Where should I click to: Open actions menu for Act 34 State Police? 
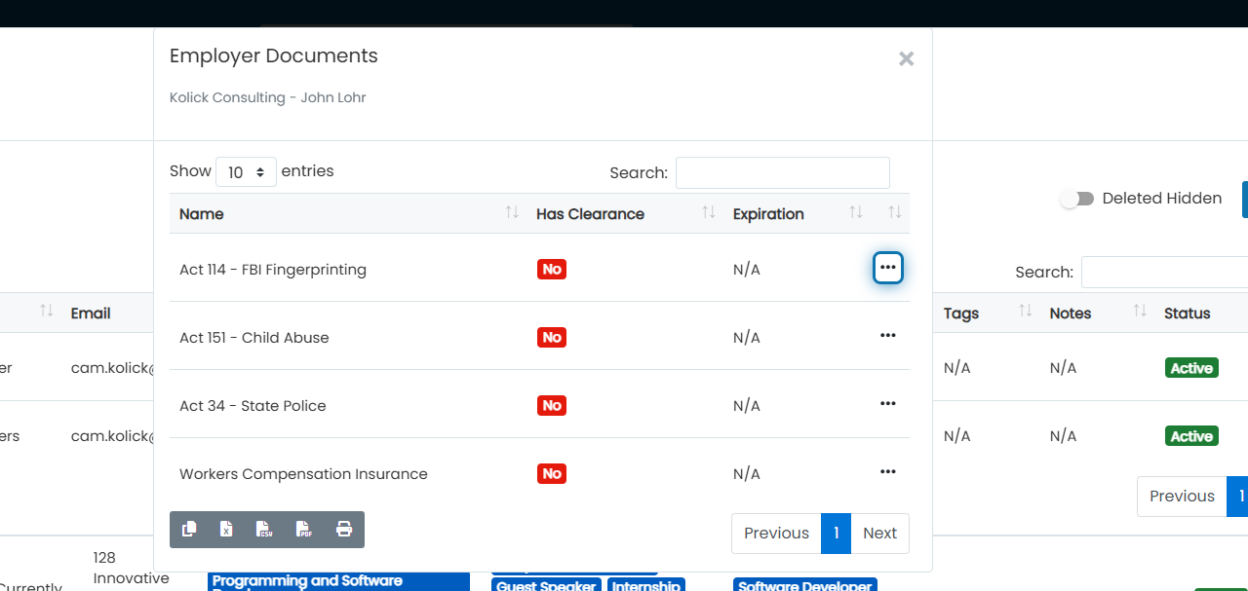coord(887,404)
